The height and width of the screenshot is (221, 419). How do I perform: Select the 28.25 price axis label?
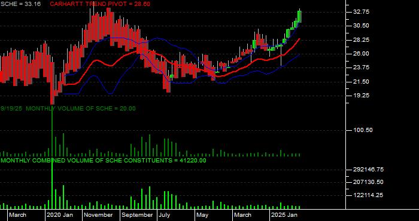click(361, 40)
